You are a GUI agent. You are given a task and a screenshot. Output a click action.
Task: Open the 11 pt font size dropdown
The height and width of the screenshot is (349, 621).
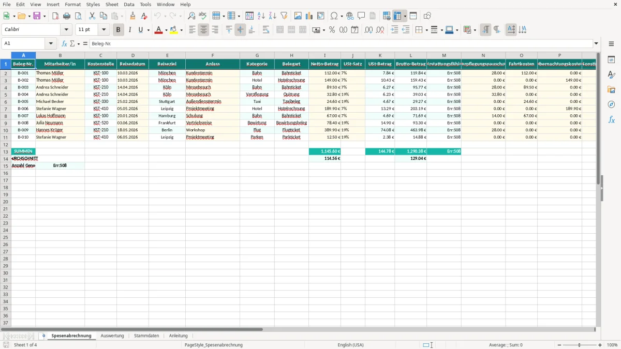pyautogui.click(x=103, y=30)
